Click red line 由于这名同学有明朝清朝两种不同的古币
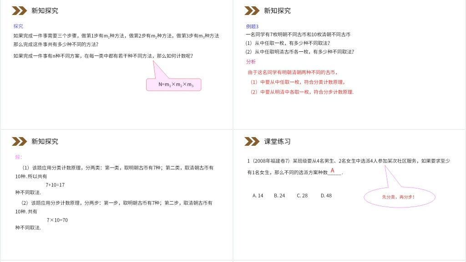466x262 pixels. pyautogui.click(x=293, y=72)
